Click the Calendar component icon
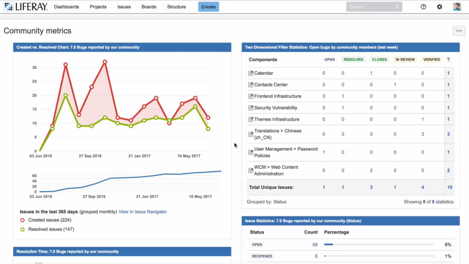This screenshot has height=264, width=469. (251, 73)
